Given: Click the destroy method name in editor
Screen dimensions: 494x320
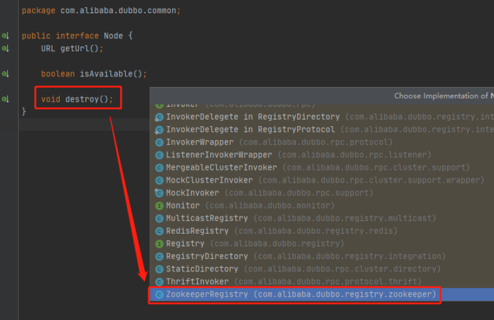Looking at the screenshot, I should point(82,99).
